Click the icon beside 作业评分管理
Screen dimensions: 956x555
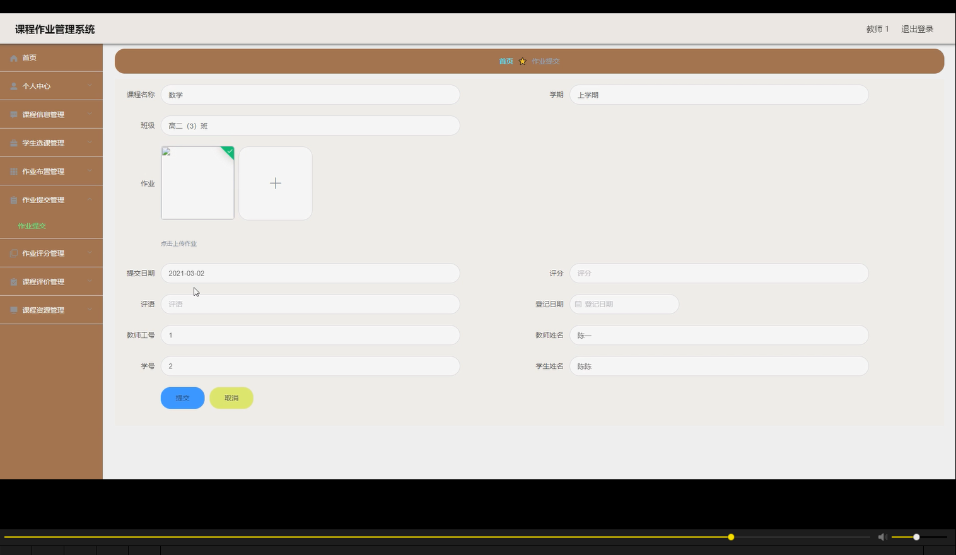(14, 254)
